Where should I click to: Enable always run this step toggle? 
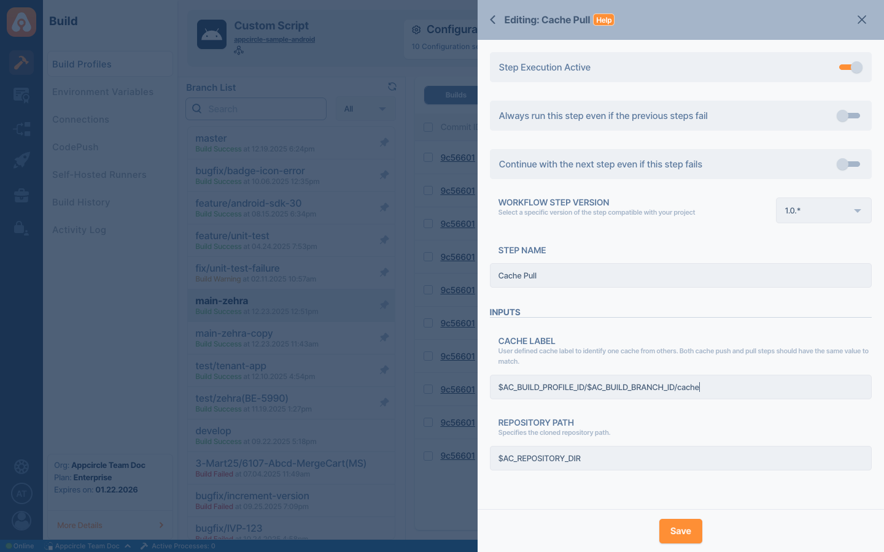pos(848,115)
